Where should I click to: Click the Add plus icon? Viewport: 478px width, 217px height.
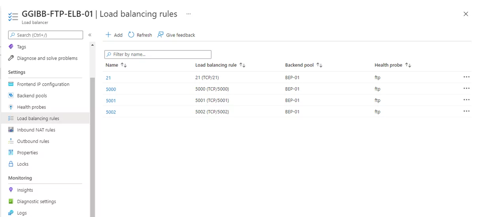pyautogui.click(x=108, y=35)
